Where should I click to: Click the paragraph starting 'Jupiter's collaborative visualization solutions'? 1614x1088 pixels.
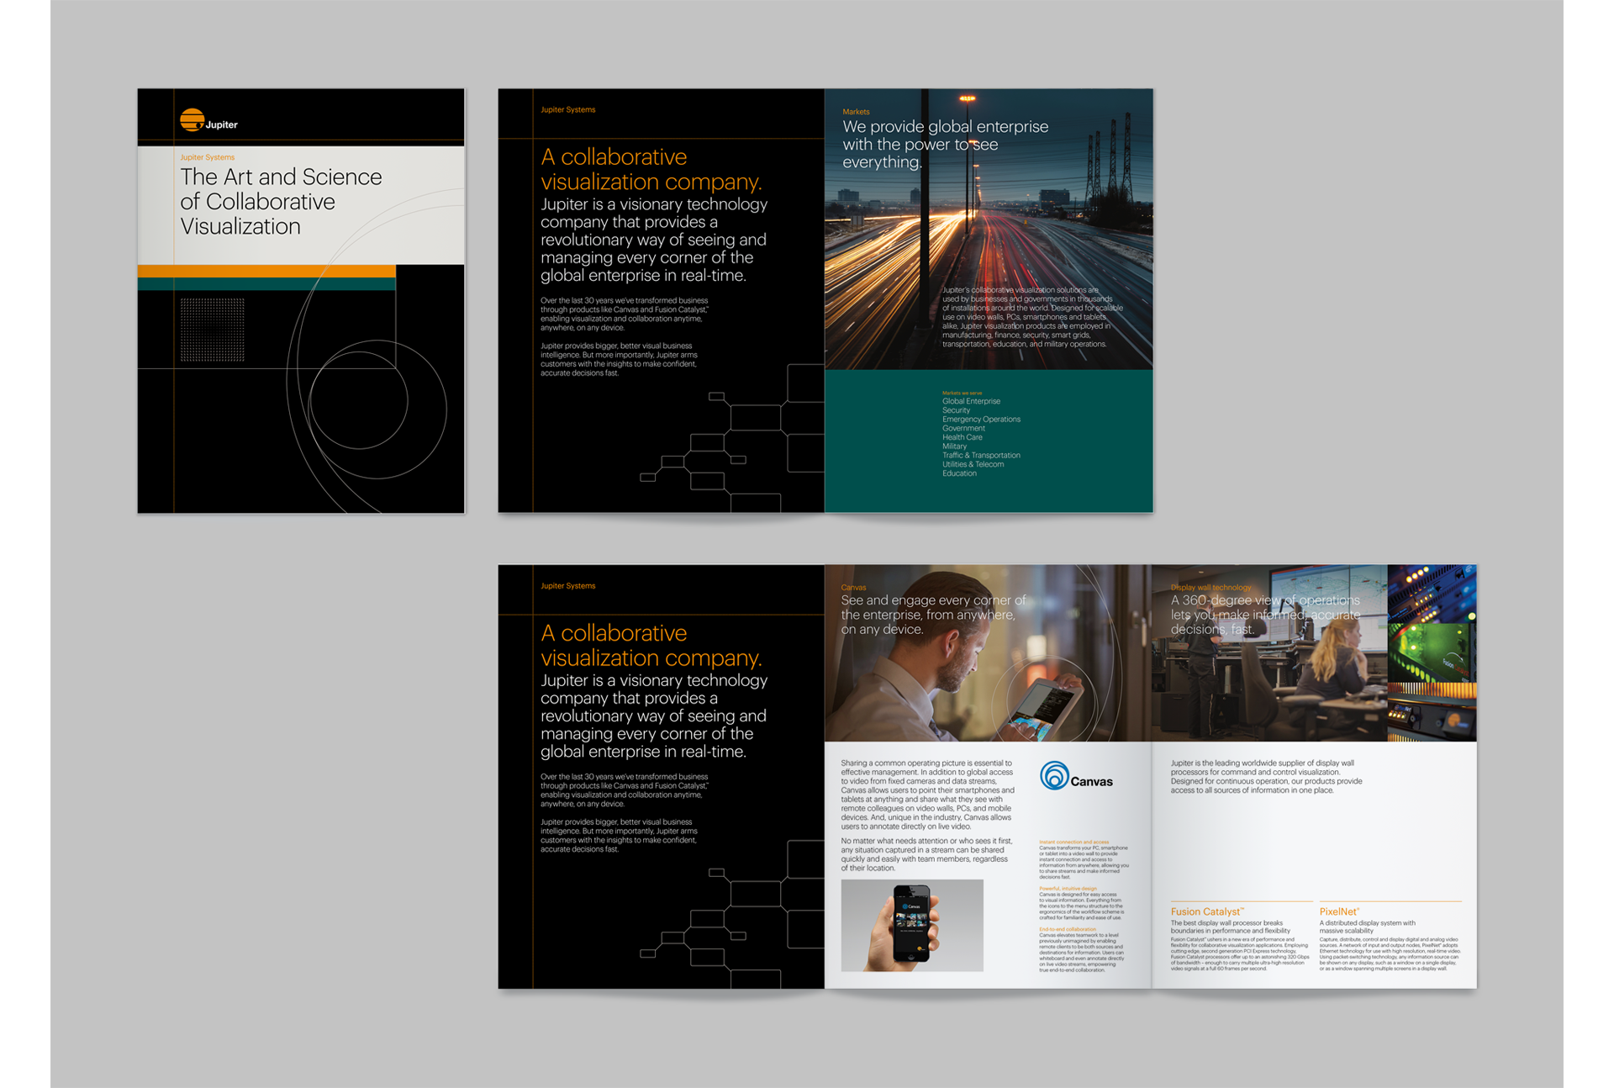(x=1032, y=317)
